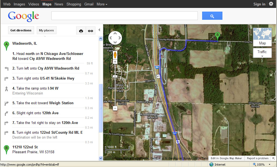277x167 pixels.
Task: Click the map overview collapse corner icon
Action: [x=273, y=158]
